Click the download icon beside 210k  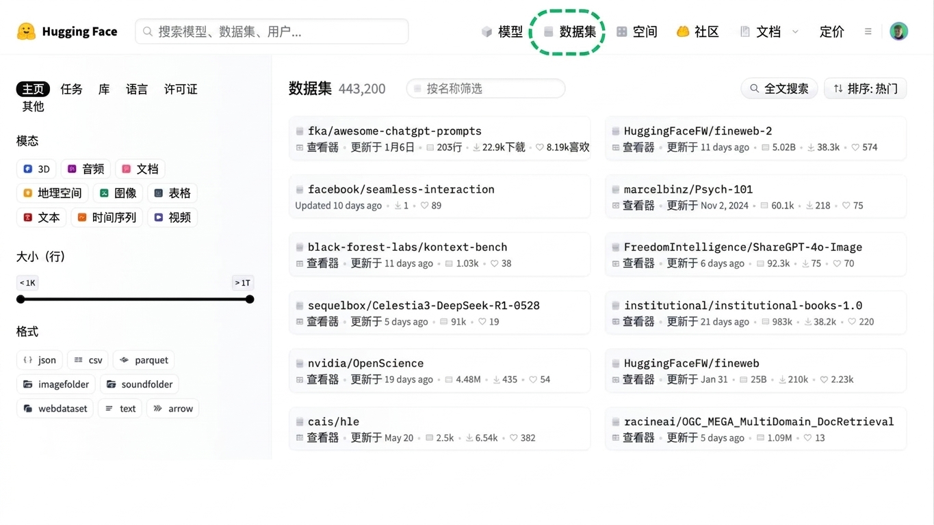[783, 379]
